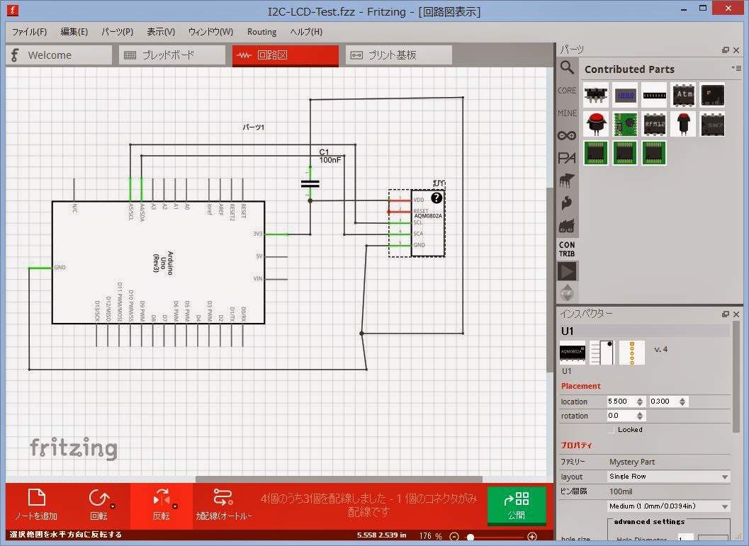Close the パーツ panel

pyautogui.click(x=736, y=50)
